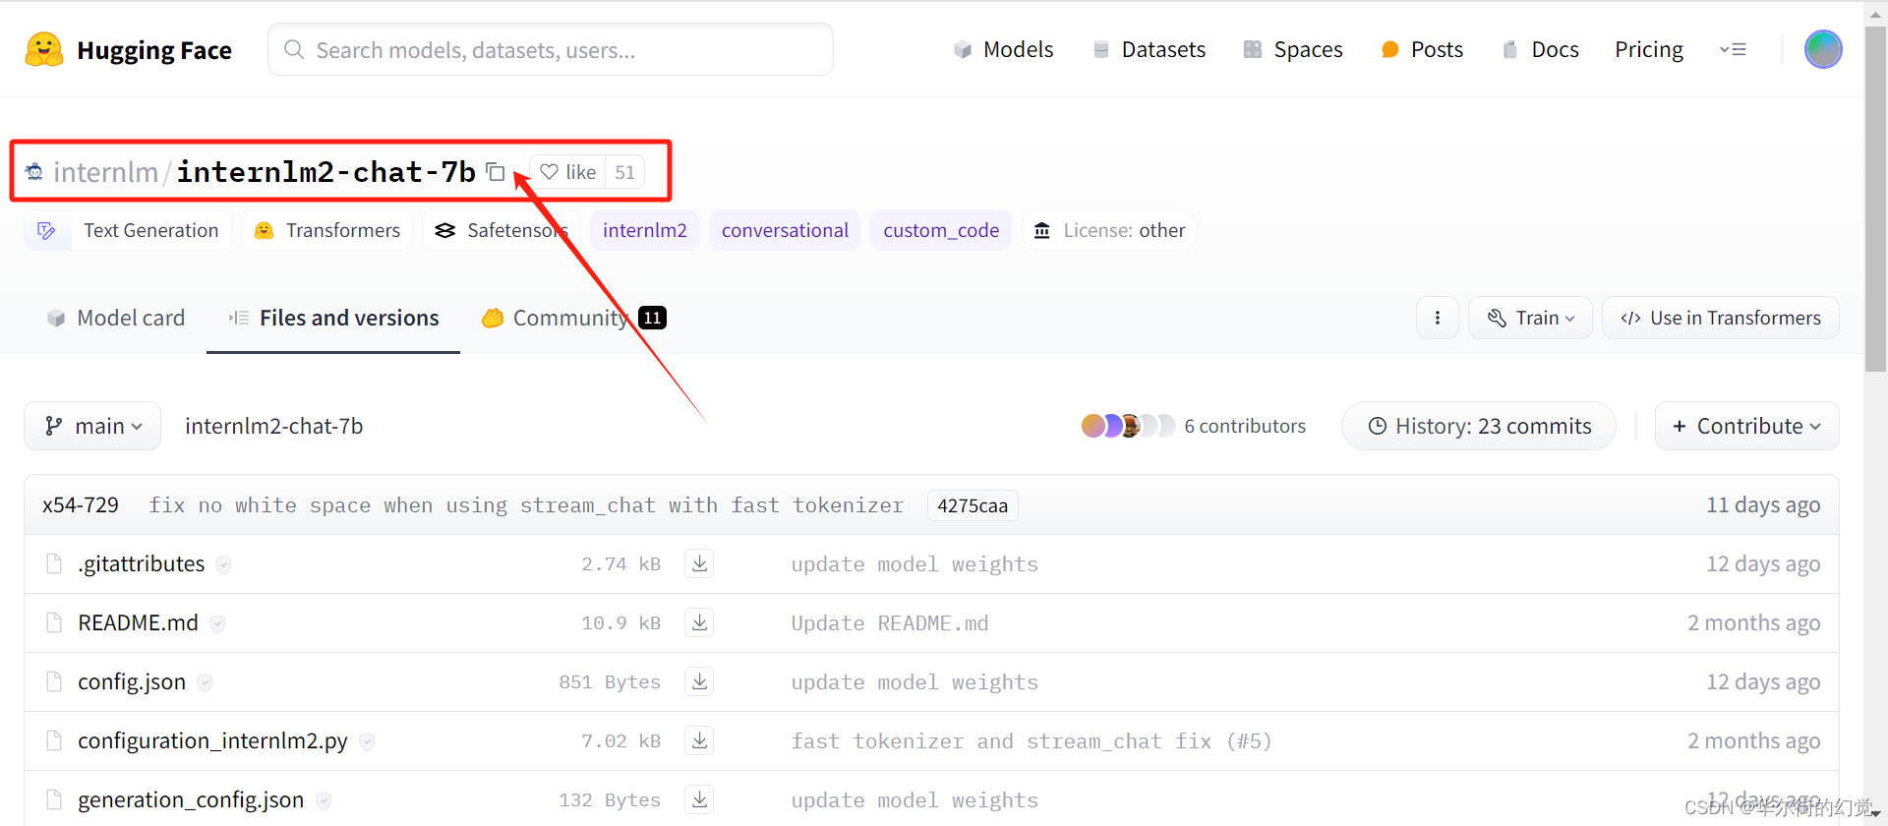Click safety shield icon beside config.json
Viewport: 1888px width, 826px height.
(x=205, y=682)
